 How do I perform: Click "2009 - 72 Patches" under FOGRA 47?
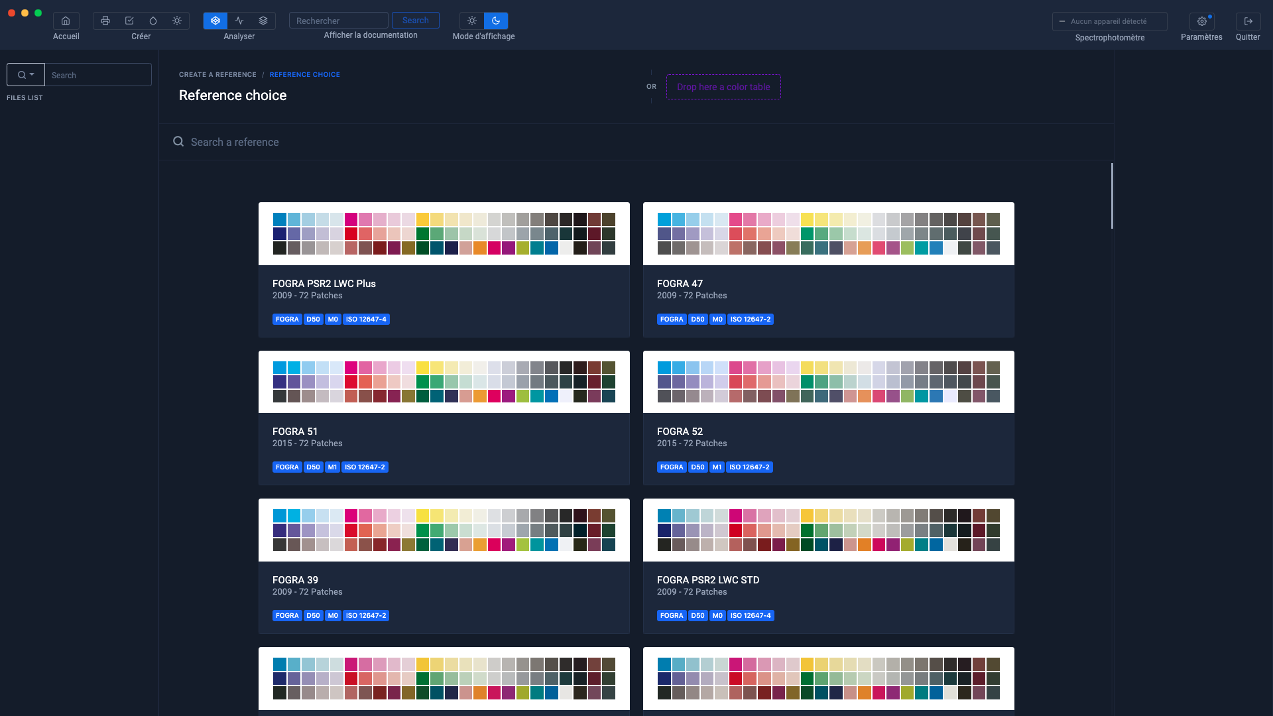[x=692, y=295]
